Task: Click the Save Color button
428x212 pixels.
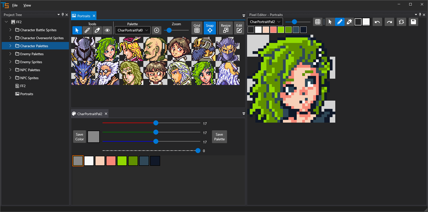Action: point(79,137)
